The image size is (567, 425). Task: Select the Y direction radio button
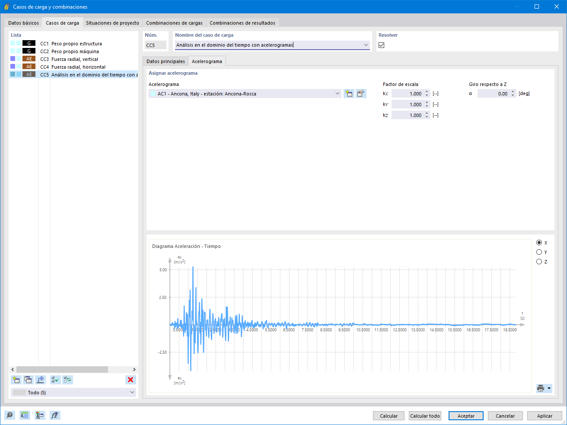tap(539, 252)
